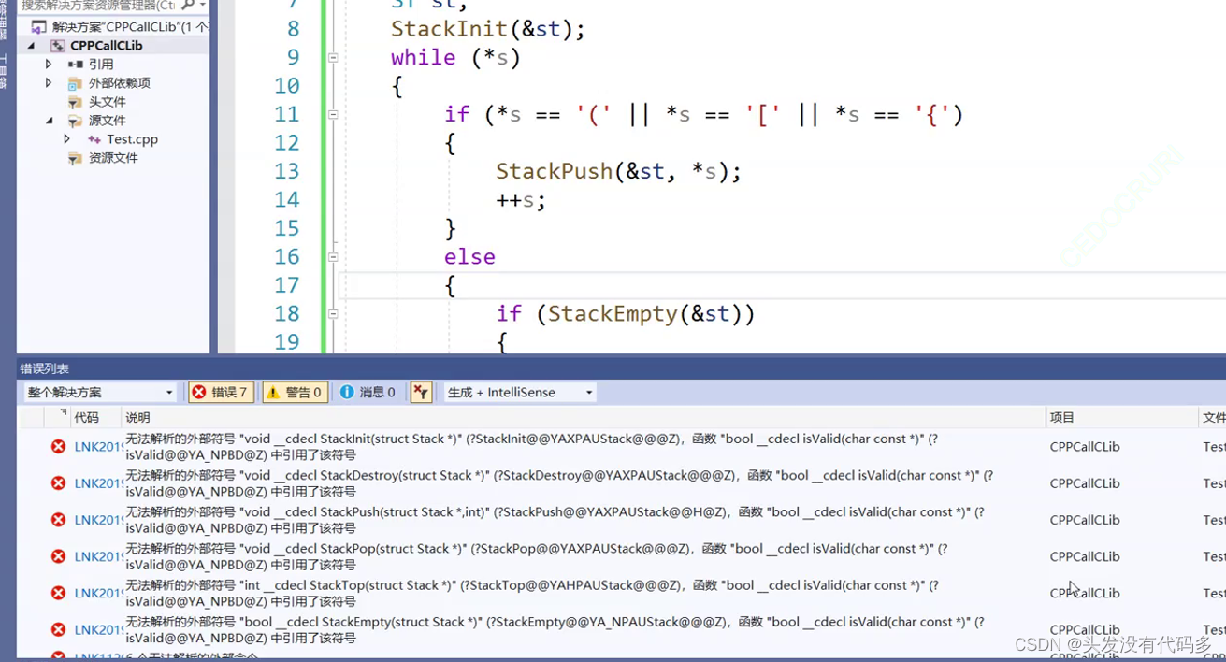Collapse the else block at line 16

pyautogui.click(x=333, y=257)
